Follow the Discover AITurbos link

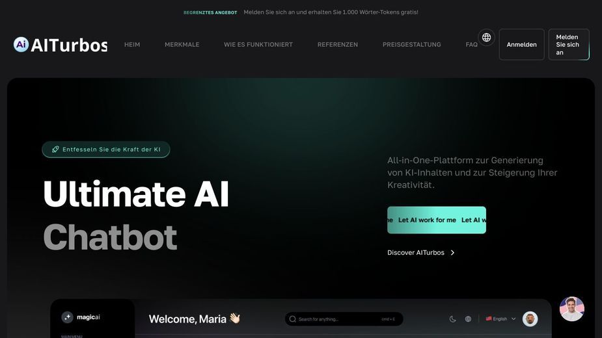pos(421,252)
